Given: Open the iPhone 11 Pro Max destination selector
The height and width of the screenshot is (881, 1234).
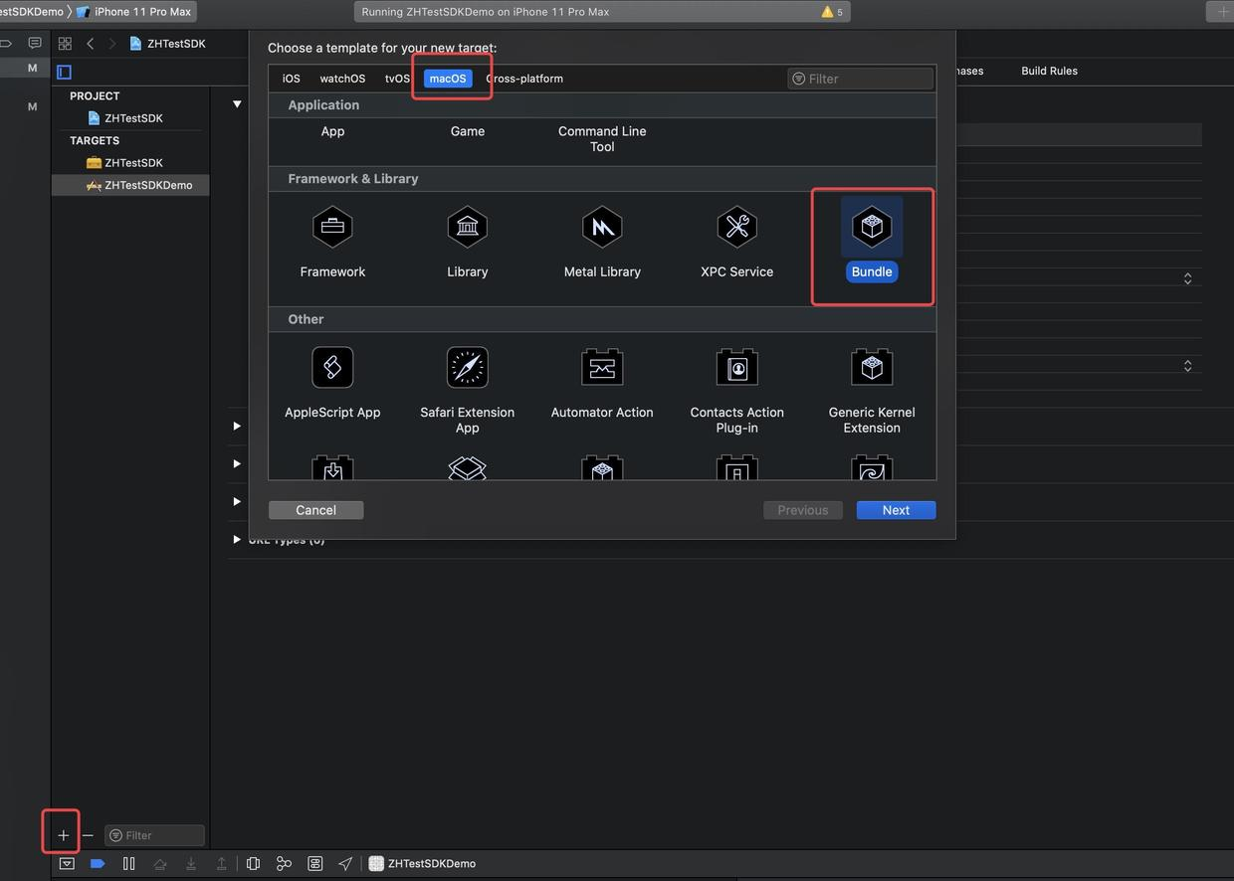Looking at the screenshot, I should 134,12.
